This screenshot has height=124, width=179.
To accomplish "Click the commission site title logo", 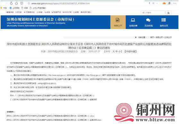I will tap(40, 22).
